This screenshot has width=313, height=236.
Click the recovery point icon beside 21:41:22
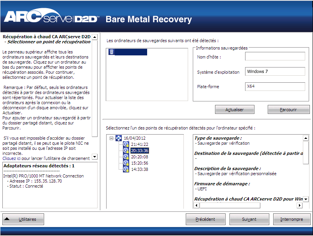[126, 144]
